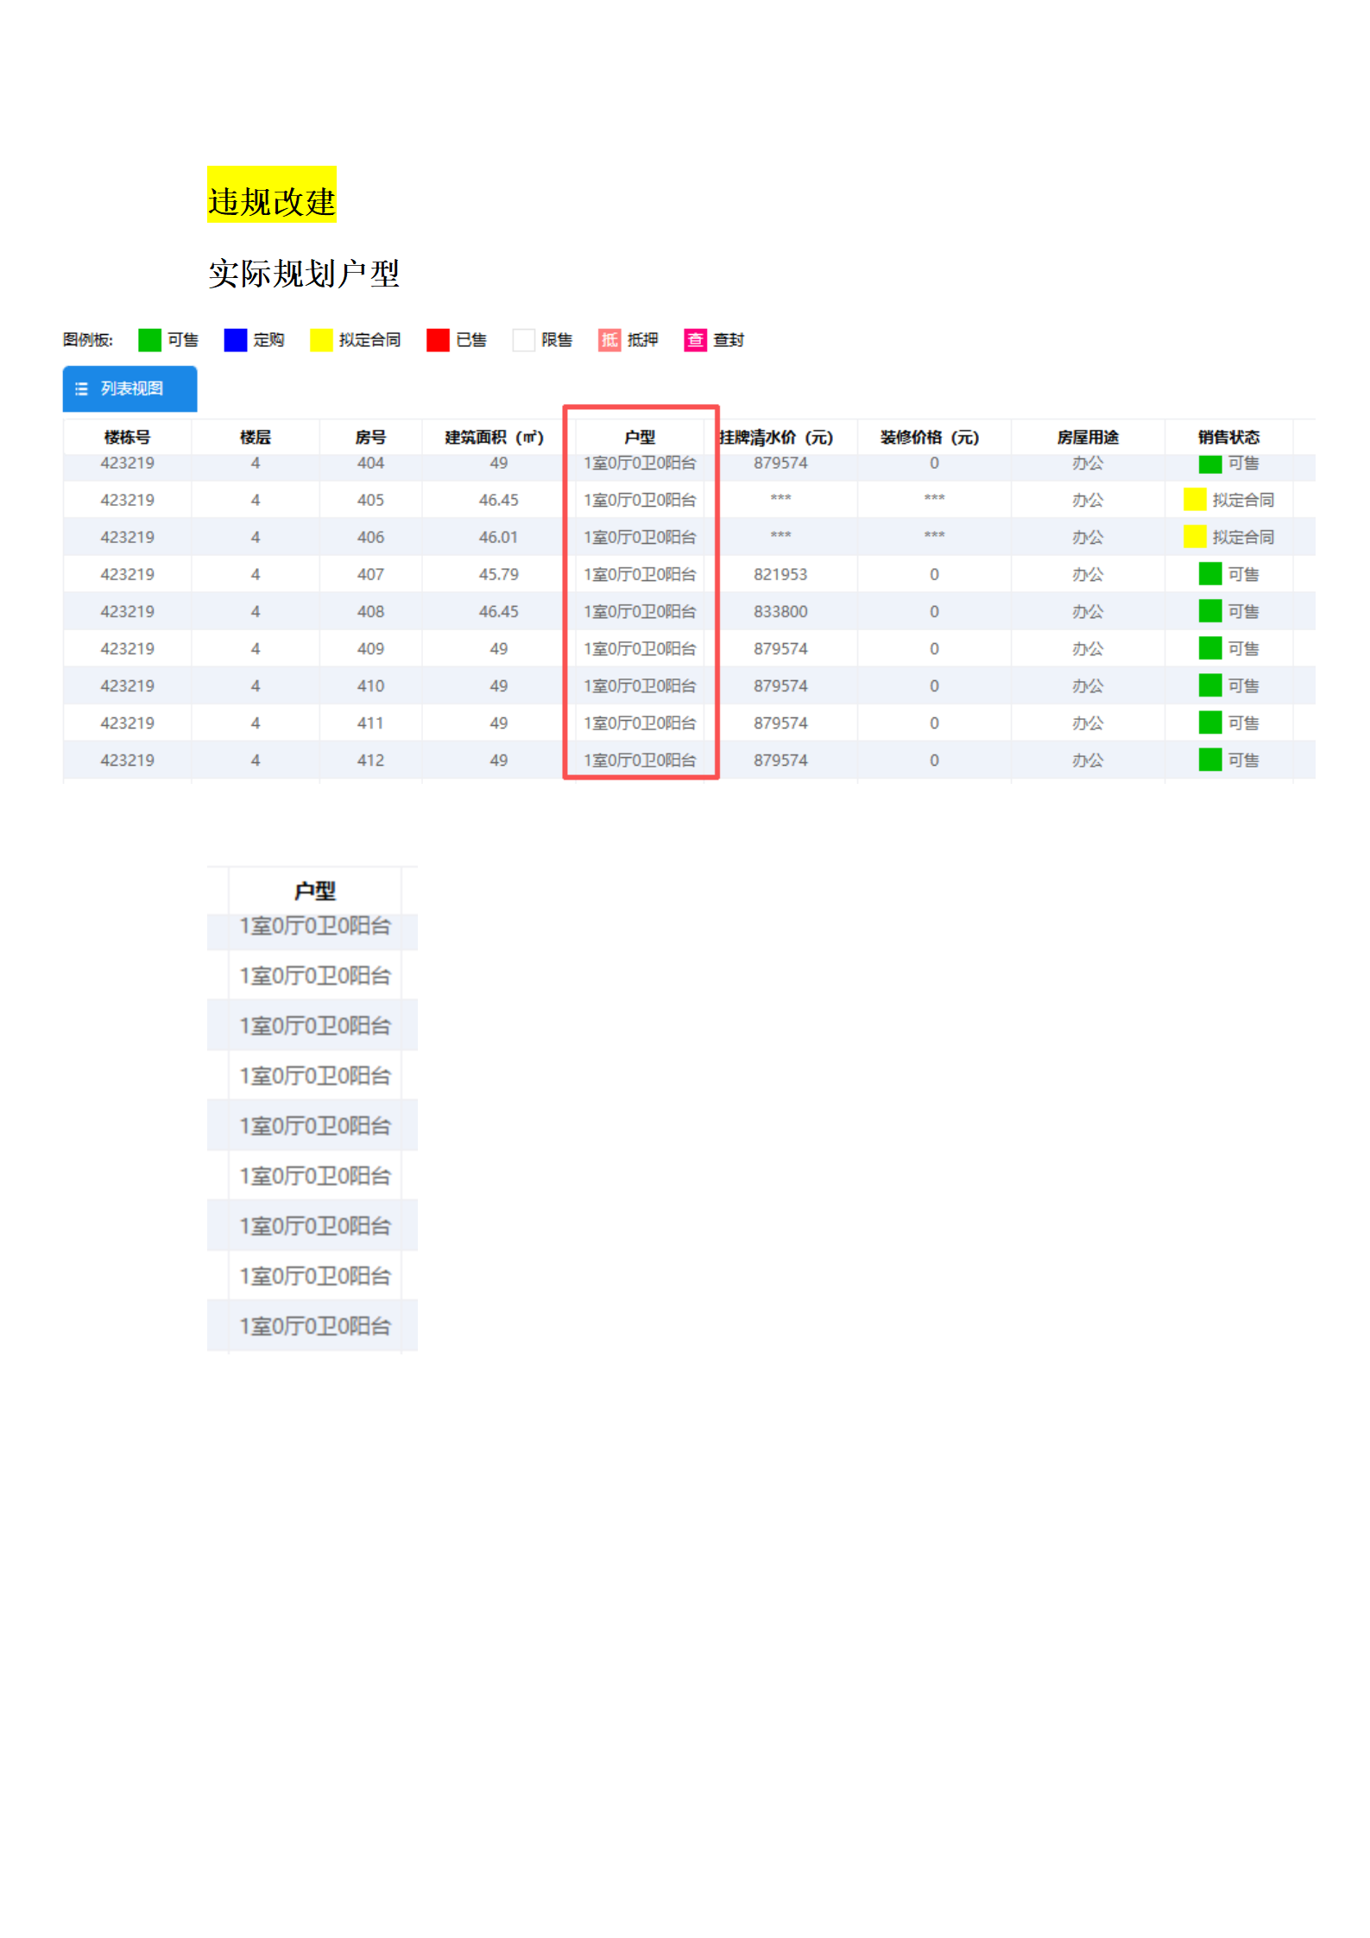Click the 销售状态 column header
This screenshot has height=1938, width=1370.
tap(1228, 438)
